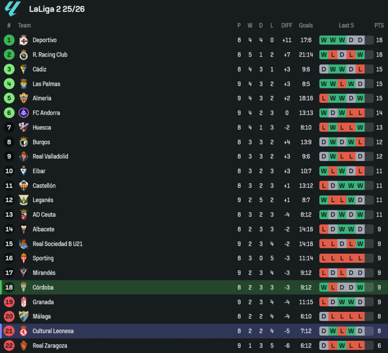Click the FC Andorra club crest
This screenshot has height=353, width=388.
coord(24,113)
